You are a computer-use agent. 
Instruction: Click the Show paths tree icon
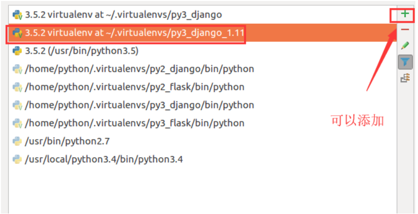405,79
